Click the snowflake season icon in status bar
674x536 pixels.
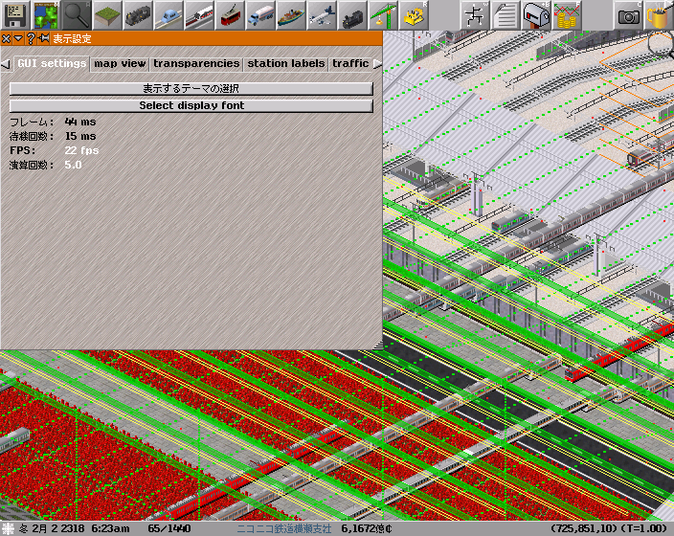8,528
